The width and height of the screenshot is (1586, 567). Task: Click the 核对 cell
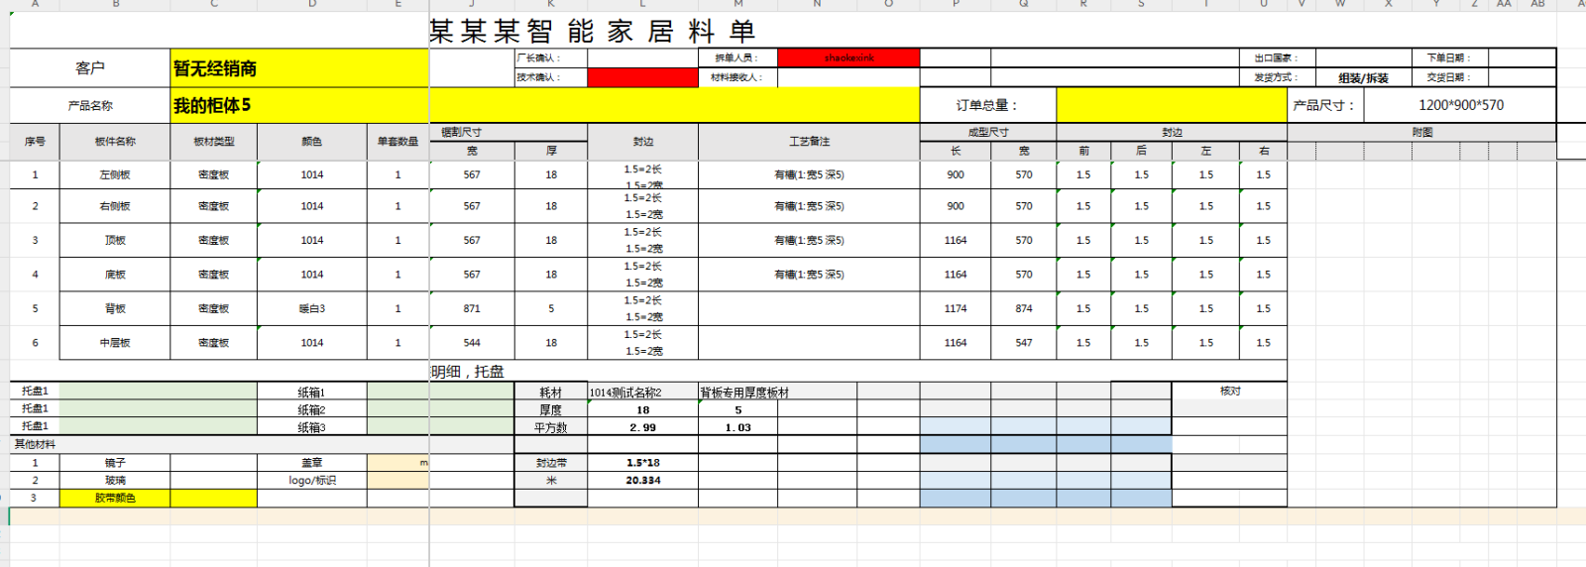pyautogui.click(x=1229, y=392)
